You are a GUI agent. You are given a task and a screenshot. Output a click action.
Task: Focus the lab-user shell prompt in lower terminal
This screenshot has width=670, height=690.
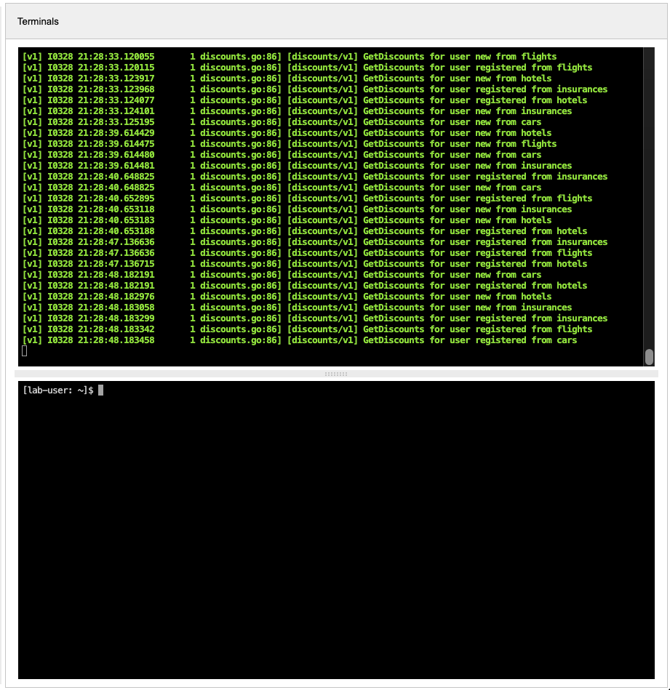[x=58, y=390]
